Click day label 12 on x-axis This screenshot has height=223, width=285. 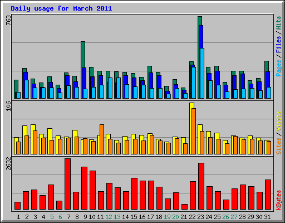[109, 217]
